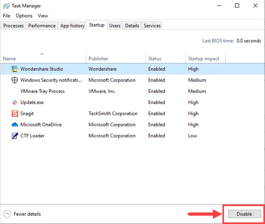Open the File menu

6,16
